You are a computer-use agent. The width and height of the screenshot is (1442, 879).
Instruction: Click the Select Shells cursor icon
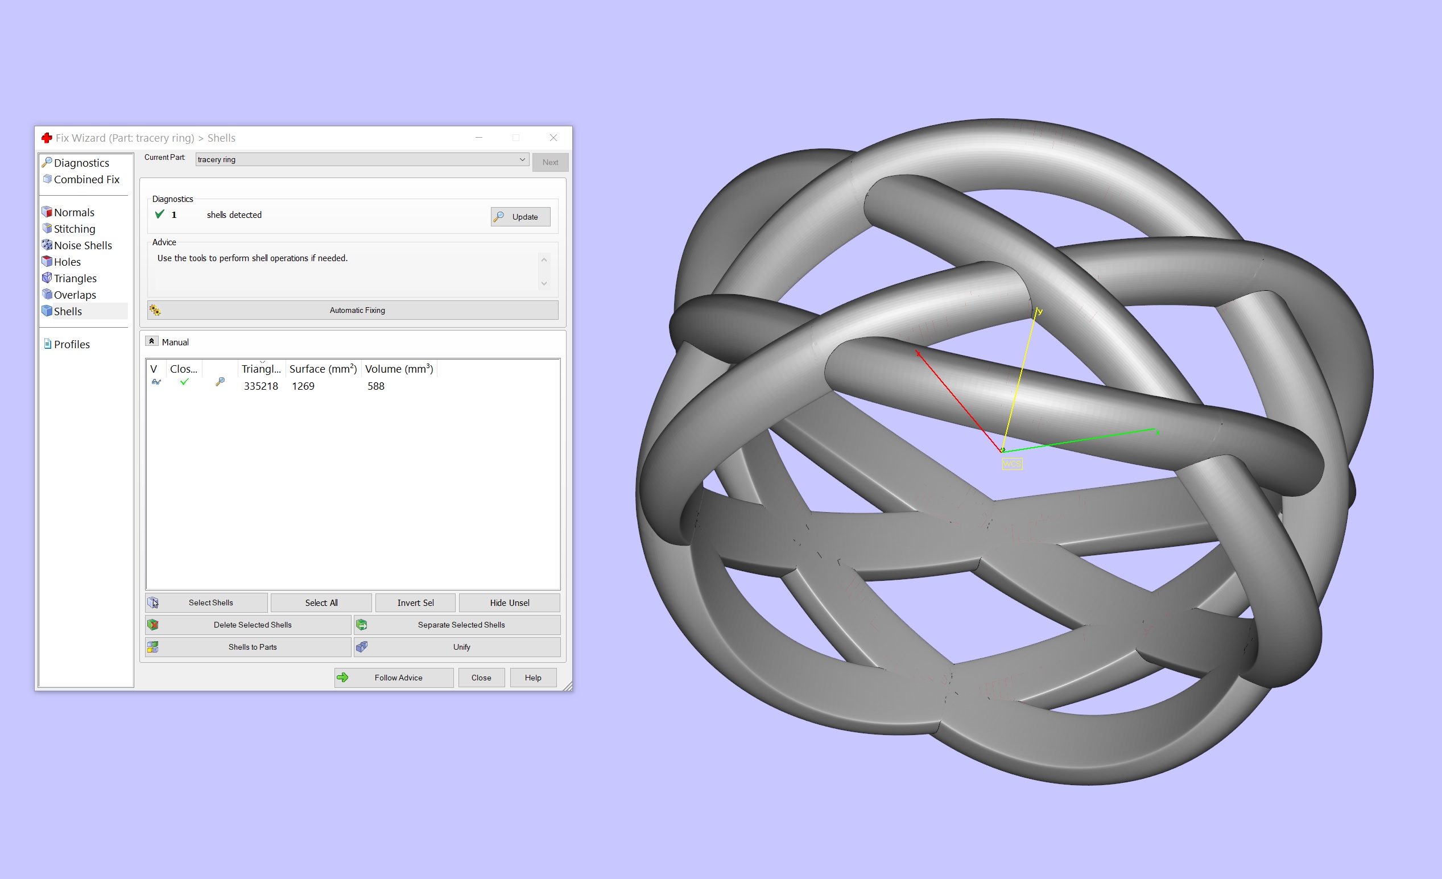(x=153, y=602)
